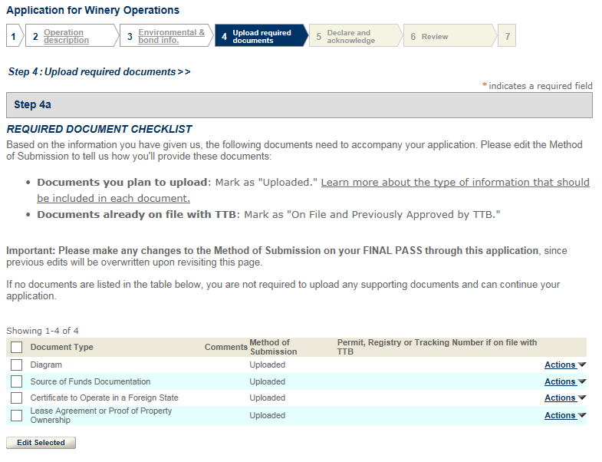The image size is (602, 462).
Task: Open Actions menu for Source of Funds
Action: 564,382
